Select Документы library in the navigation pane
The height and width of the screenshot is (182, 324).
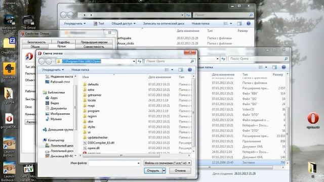[x=56, y=109]
